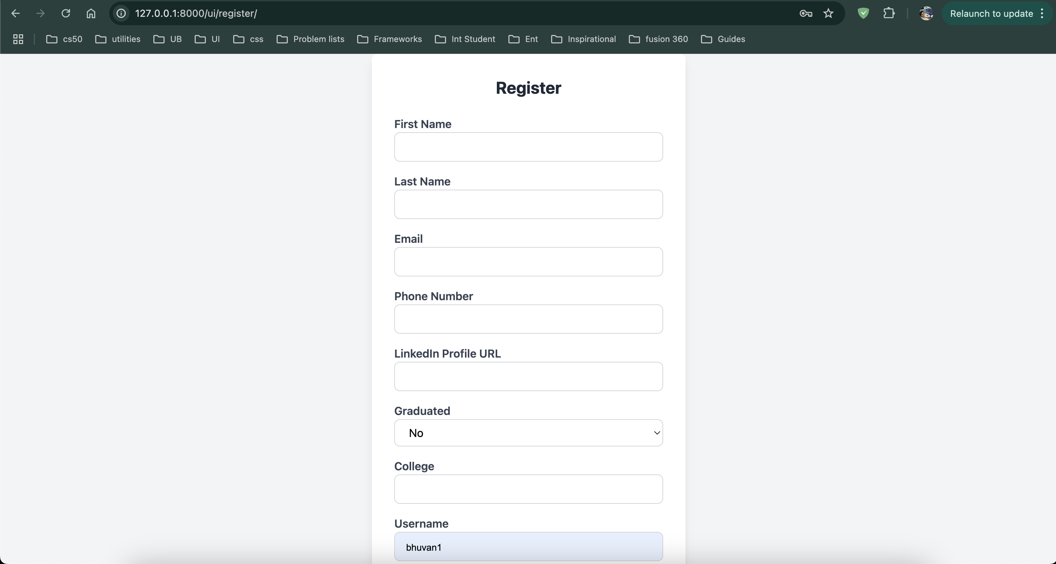Open the profile avatar menu
1056x564 pixels.
(x=926, y=14)
